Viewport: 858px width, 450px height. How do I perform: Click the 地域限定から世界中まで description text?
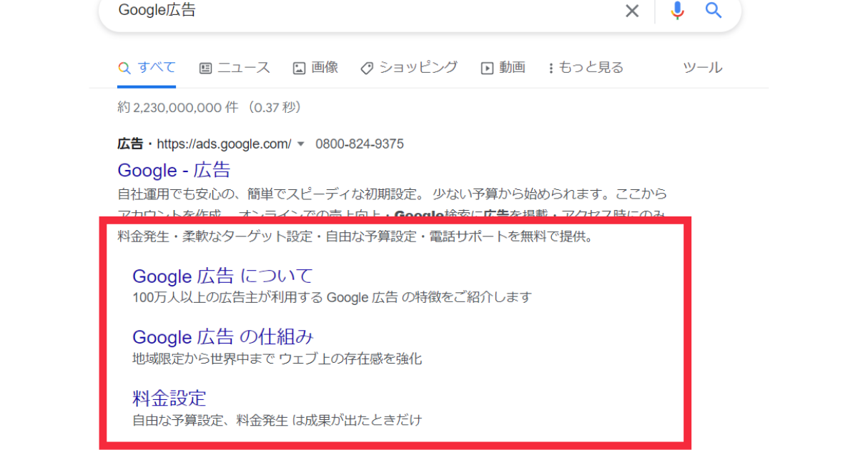coord(277,359)
